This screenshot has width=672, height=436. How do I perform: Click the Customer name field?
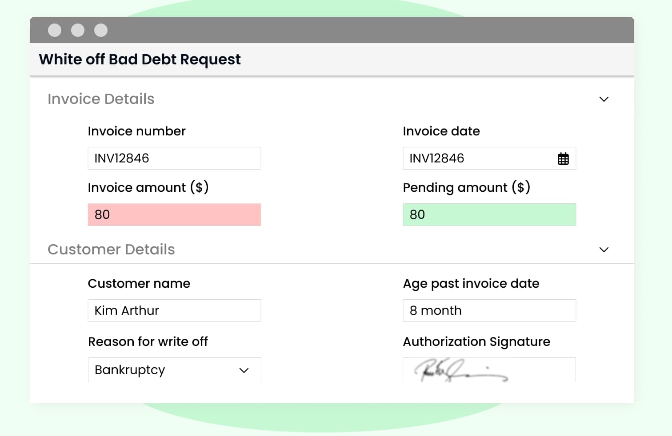tap(174, 310)
